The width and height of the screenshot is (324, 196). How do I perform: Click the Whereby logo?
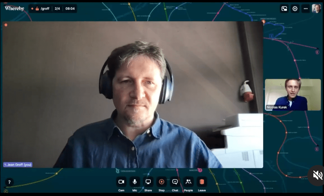coord(14,8)
